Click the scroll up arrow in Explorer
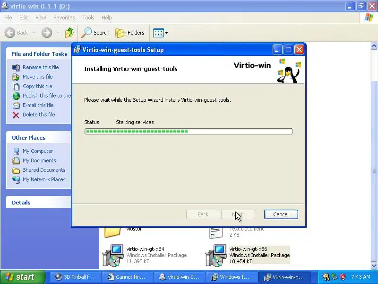This screenshot has width=378, height=284. pyautogui.click(x=374, y=45)
